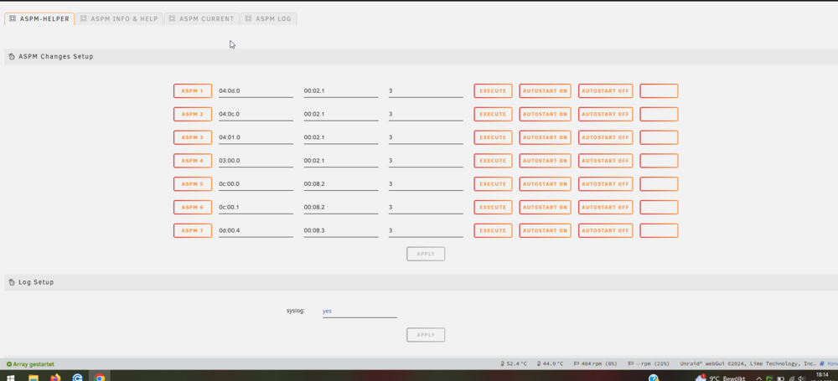The height and width of the screenshot is (381, 838).
Task: Turn Autostart Off for ASPM 2
Action: click(606, 115)
